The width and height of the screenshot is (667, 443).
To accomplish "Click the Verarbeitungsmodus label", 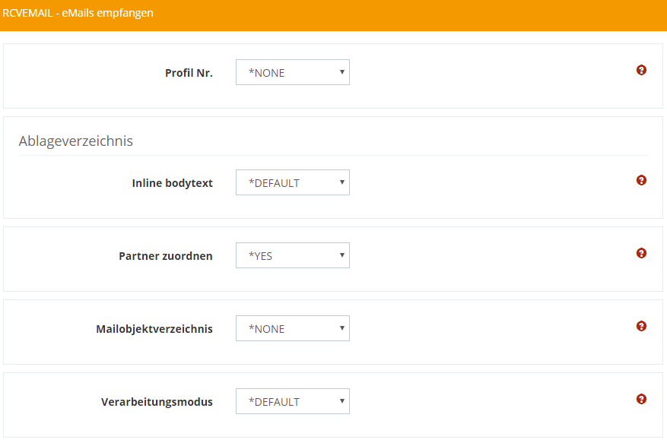I will pos(157,402).
